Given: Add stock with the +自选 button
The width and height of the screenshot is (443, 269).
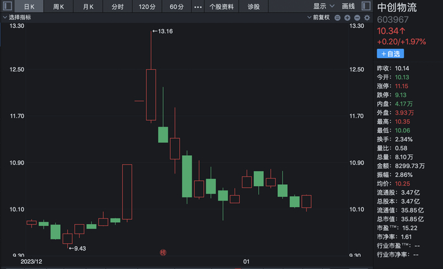Looking at the screenshot, I should pos(392,54).
